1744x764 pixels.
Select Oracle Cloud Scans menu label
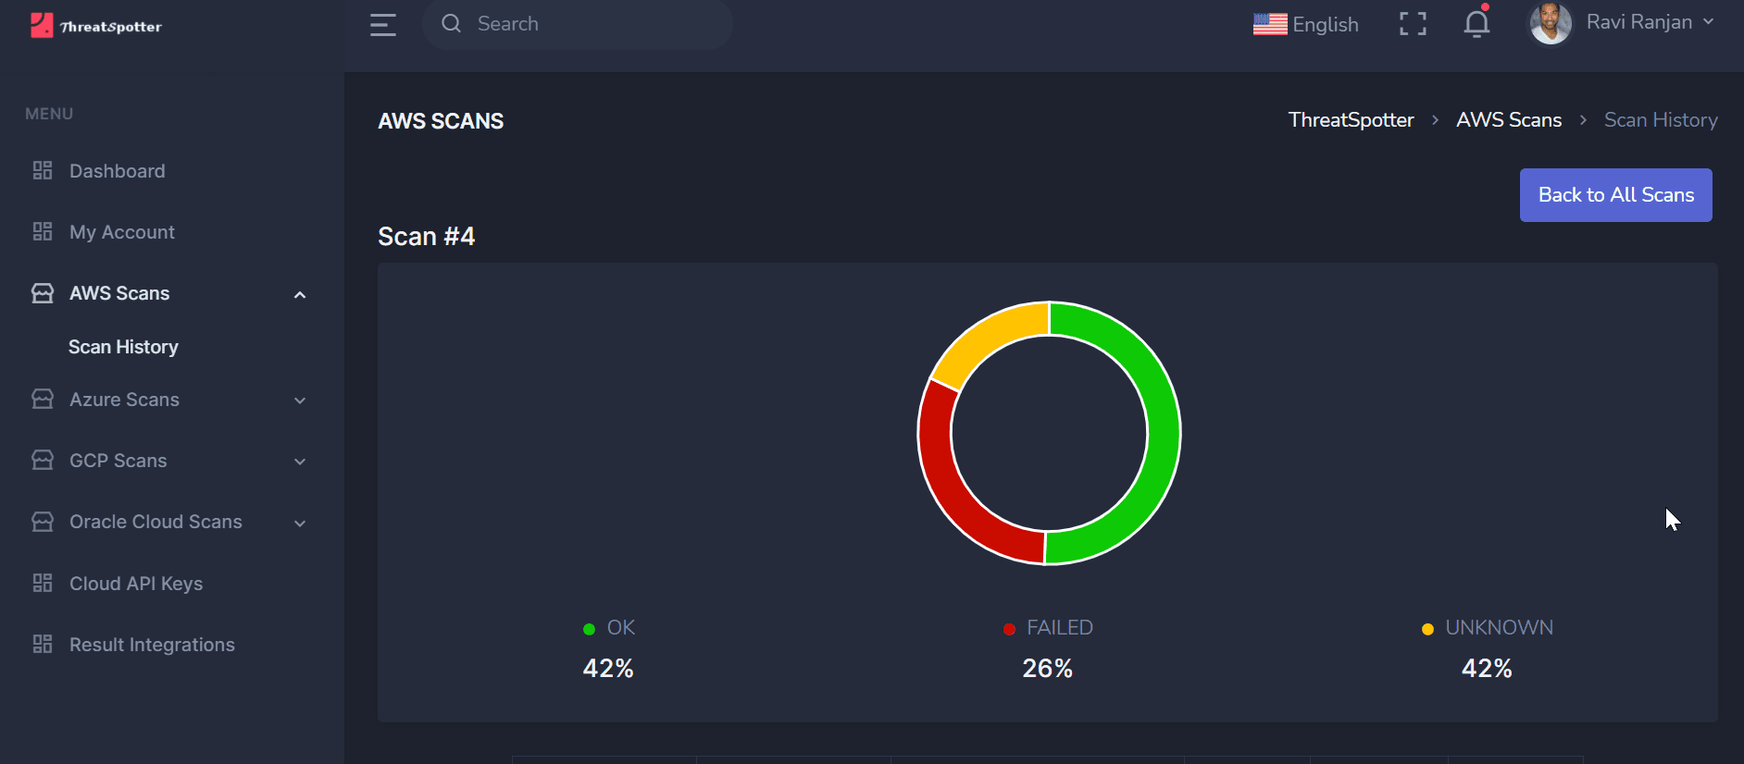(156, 522)
